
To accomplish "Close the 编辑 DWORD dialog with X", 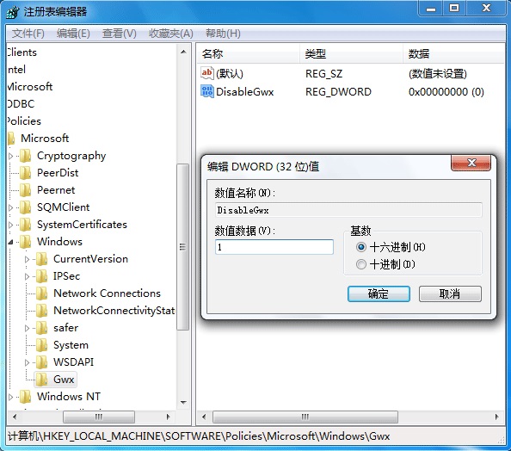I will point(471,163).
